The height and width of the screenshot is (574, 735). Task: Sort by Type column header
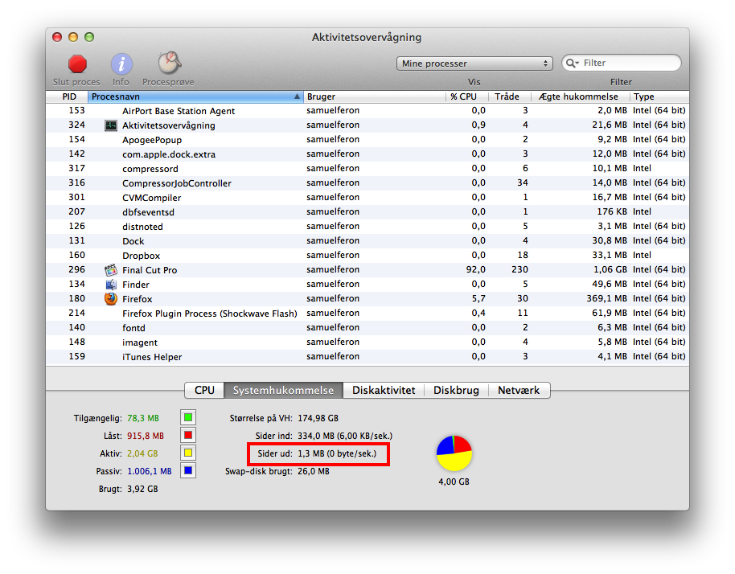[659, 96]
